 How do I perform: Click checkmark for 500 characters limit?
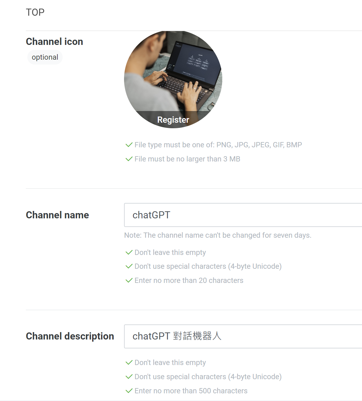click(x=129, y=391)
